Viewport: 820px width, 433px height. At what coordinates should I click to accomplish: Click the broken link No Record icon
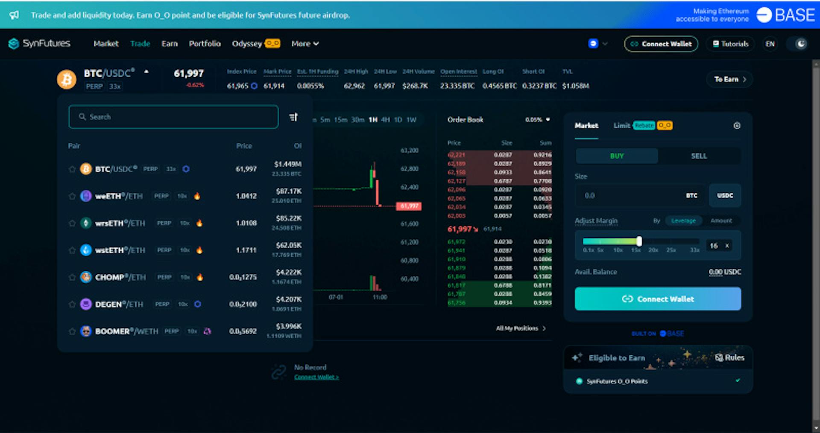(279, 372)
